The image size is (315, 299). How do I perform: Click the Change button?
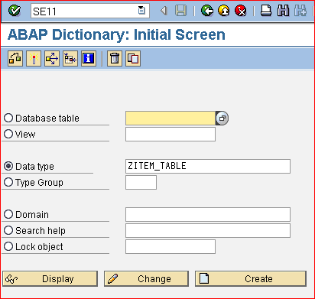point(146,278)
